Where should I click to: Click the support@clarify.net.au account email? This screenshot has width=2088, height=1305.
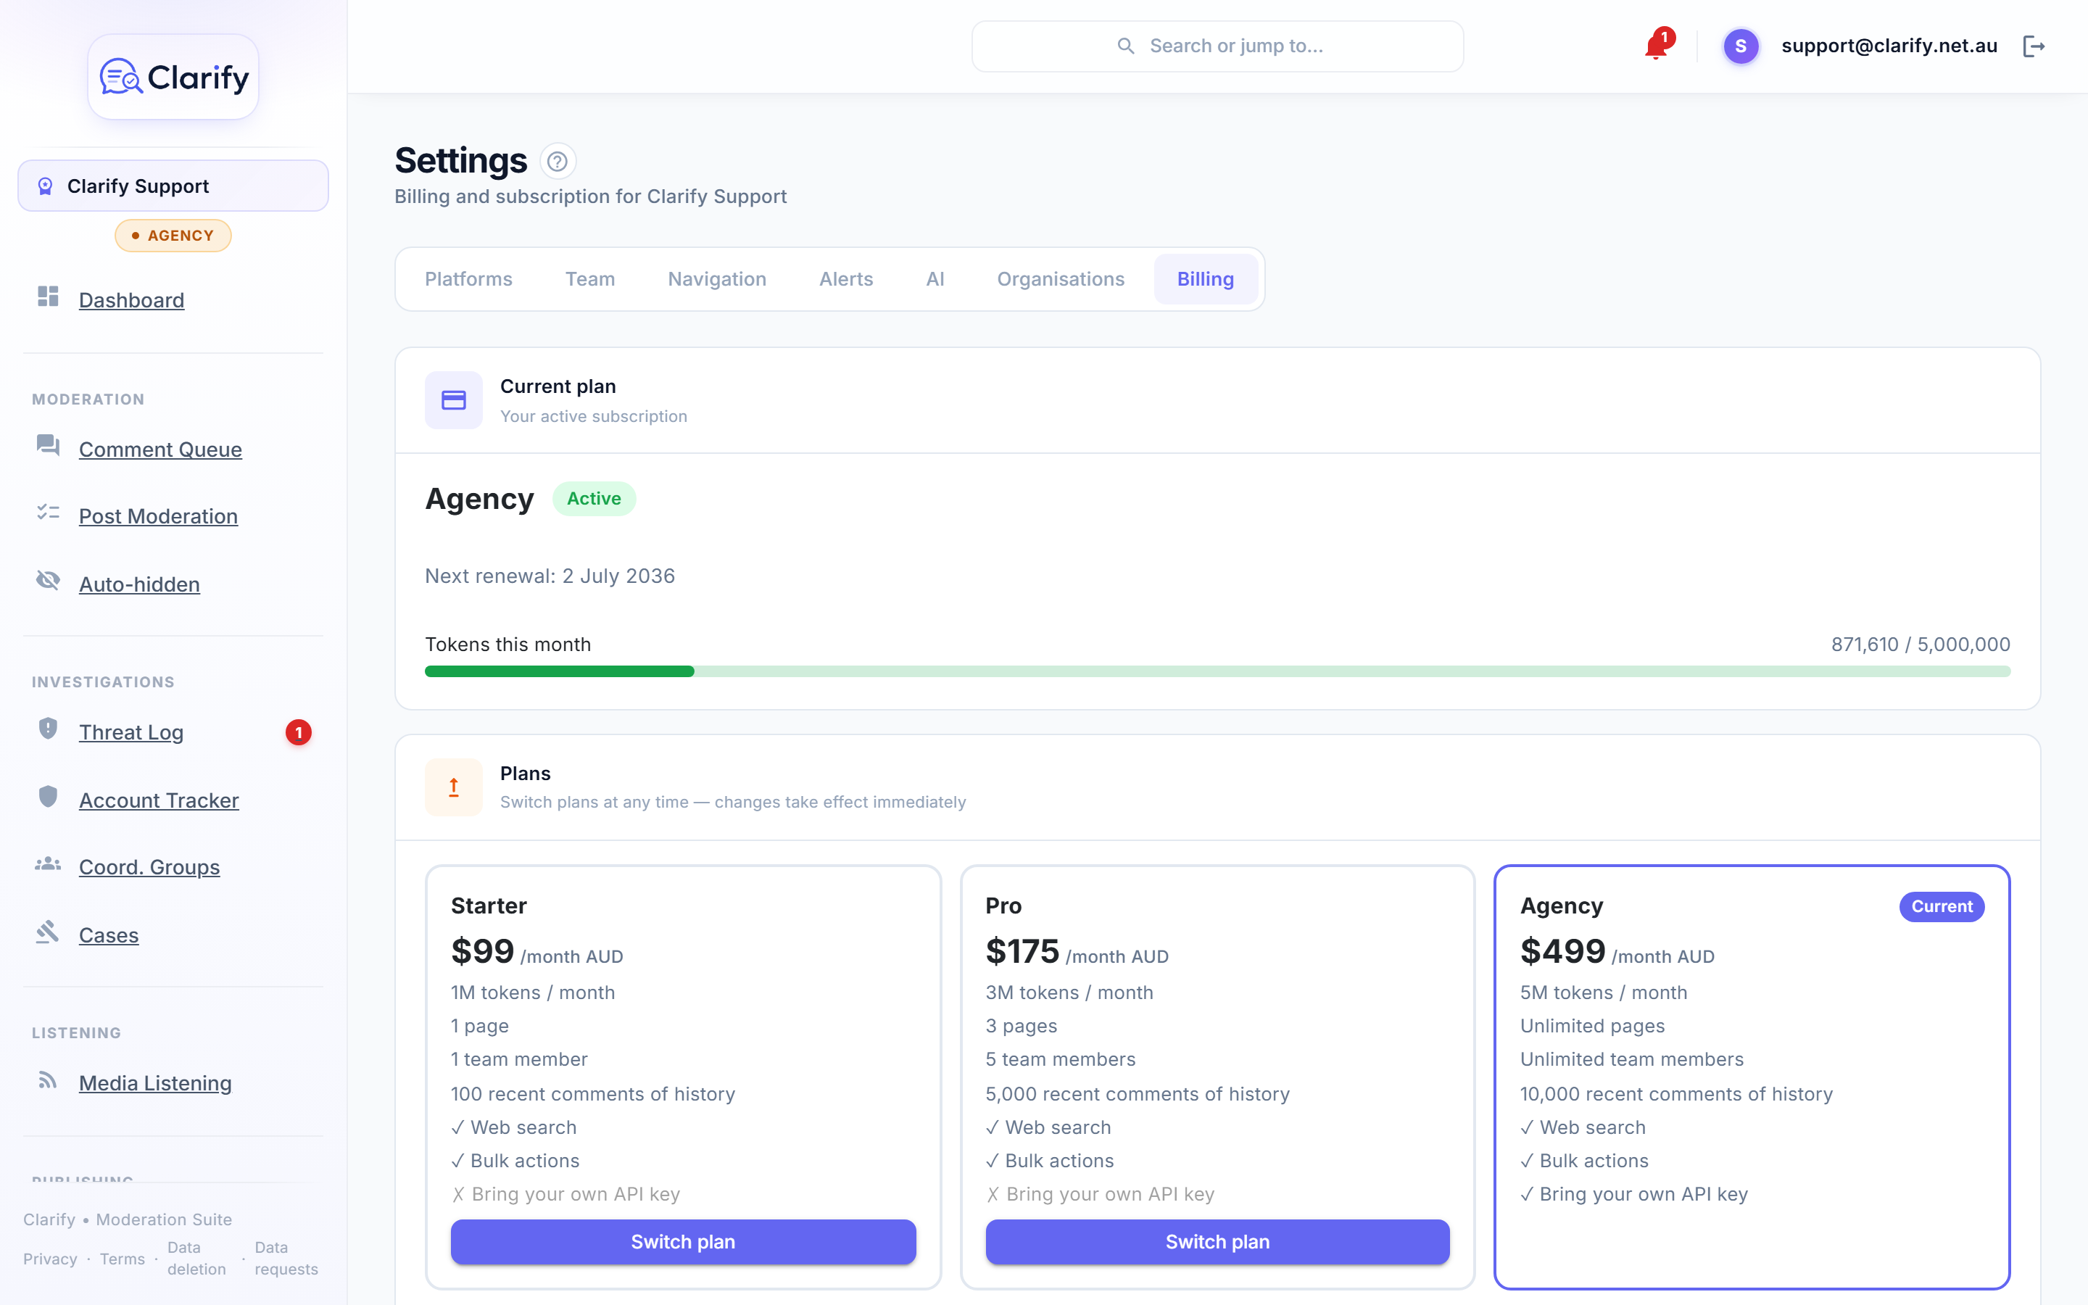click(x=1889, y=46)
